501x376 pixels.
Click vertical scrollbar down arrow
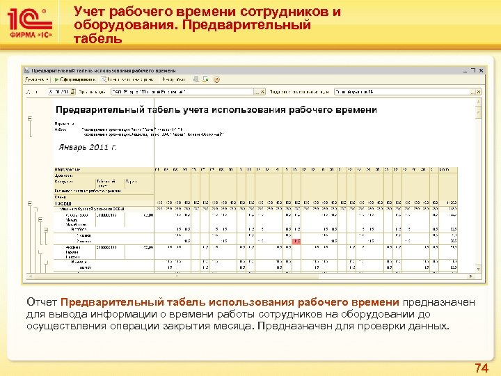(478, 269)
